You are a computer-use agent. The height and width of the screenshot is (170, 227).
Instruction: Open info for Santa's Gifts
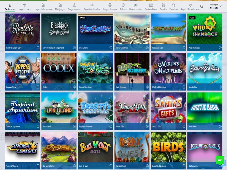(x=184, y=126)
